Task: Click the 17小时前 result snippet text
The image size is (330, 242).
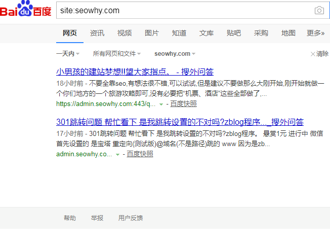Action: pyautogui.click(x=190, y=139)
